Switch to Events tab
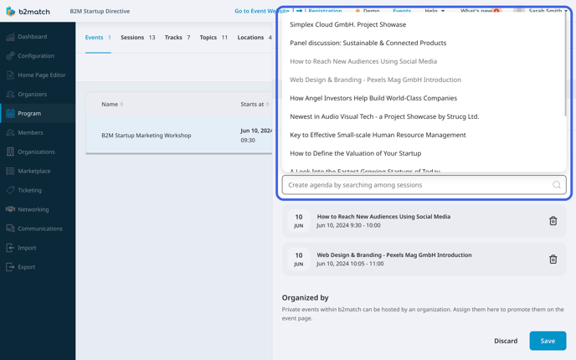This screenshot has width=576, height=360. [x=98, y=38]
